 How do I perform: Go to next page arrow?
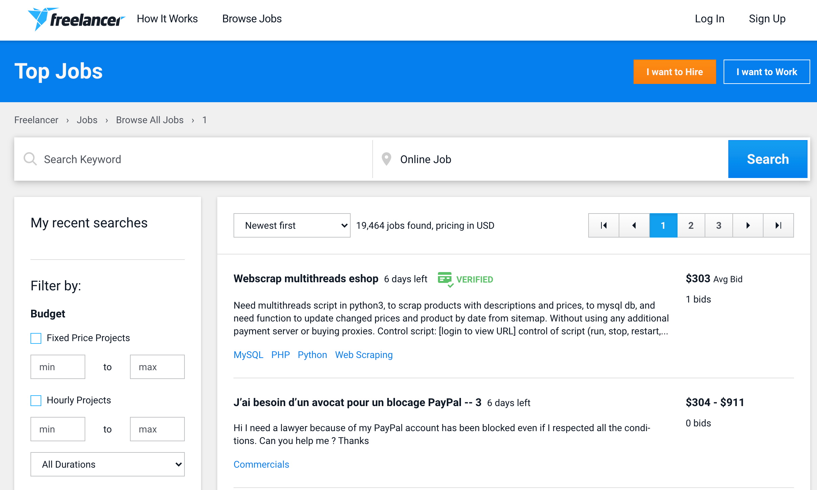click(x=748, y=225)
